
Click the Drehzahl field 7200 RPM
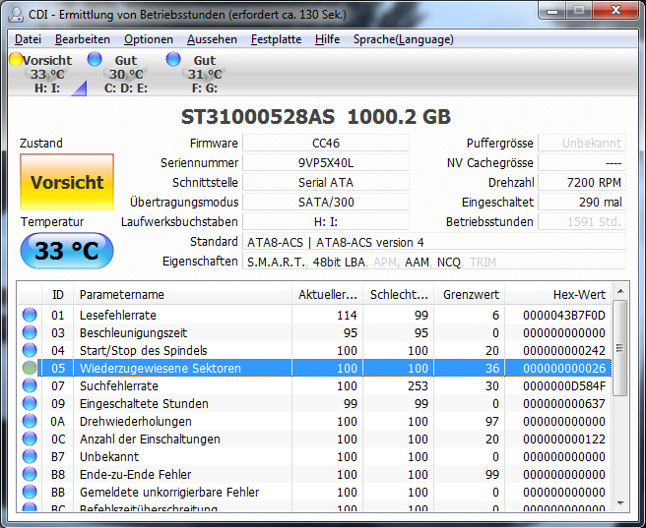(x=582, y=182)
